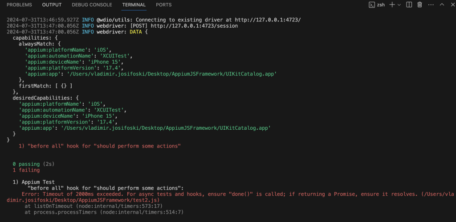Open the DEBUG CONSOLE tab

coord(92,5)
